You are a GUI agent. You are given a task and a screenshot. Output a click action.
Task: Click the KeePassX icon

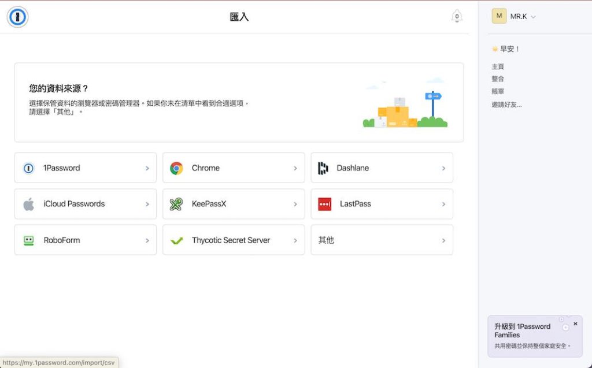pos(176,204)
